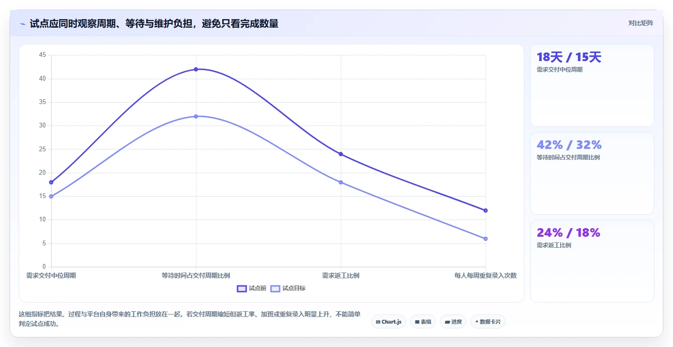Click the 试点目标 point at 需求返工比例 (18)

(x=341, y=182)
